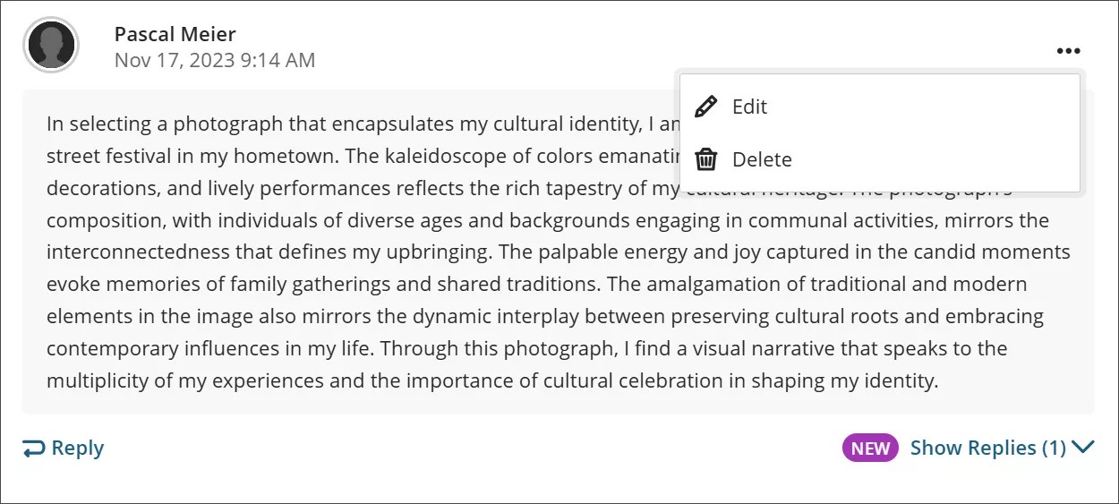The width and height of the screenshot is (1119, 504).
Task: Open the three-dot post options menu
Action: click(x=1068, y=51)
